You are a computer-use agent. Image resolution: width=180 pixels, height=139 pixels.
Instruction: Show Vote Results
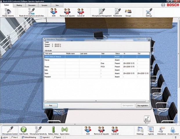tap(24, 130)
